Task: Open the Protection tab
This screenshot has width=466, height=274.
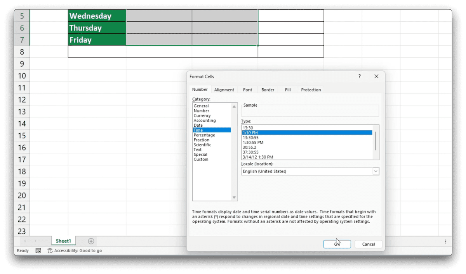Action: (x=311, y=90)
